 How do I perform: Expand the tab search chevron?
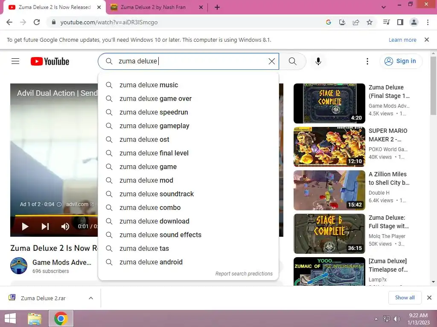coord(384,8)
